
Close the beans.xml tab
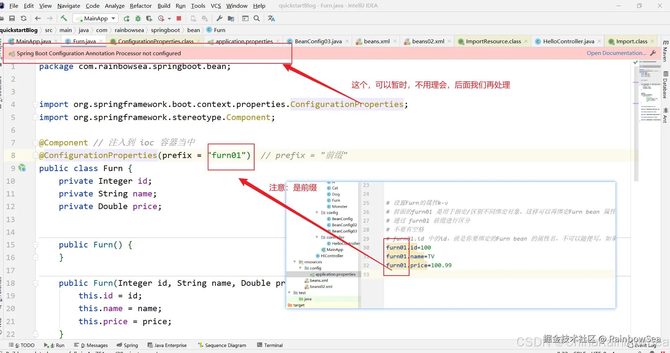(395, 41)
